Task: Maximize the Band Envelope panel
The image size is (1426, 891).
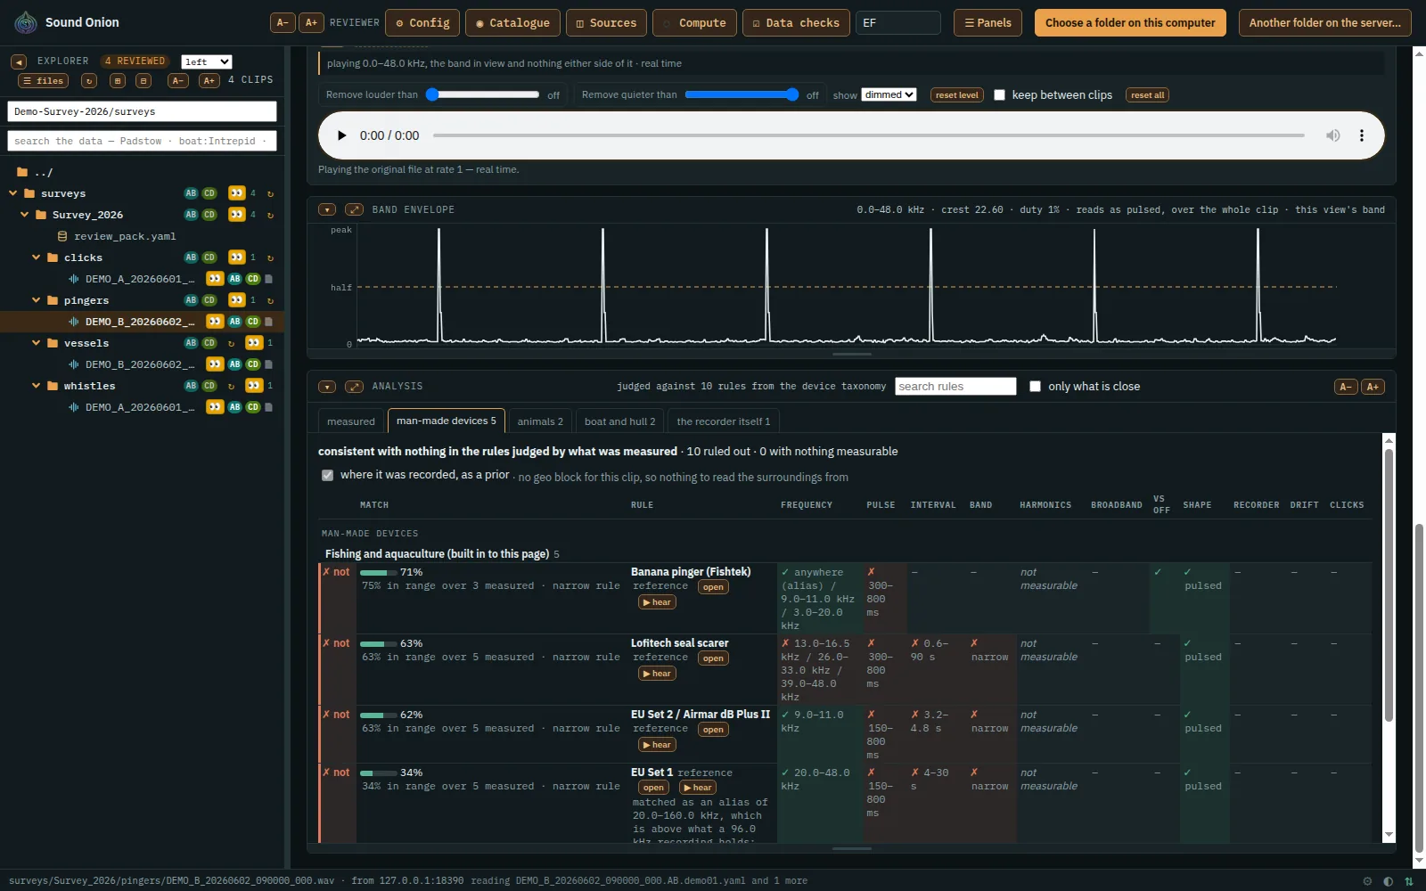Action: click(354, 209)
